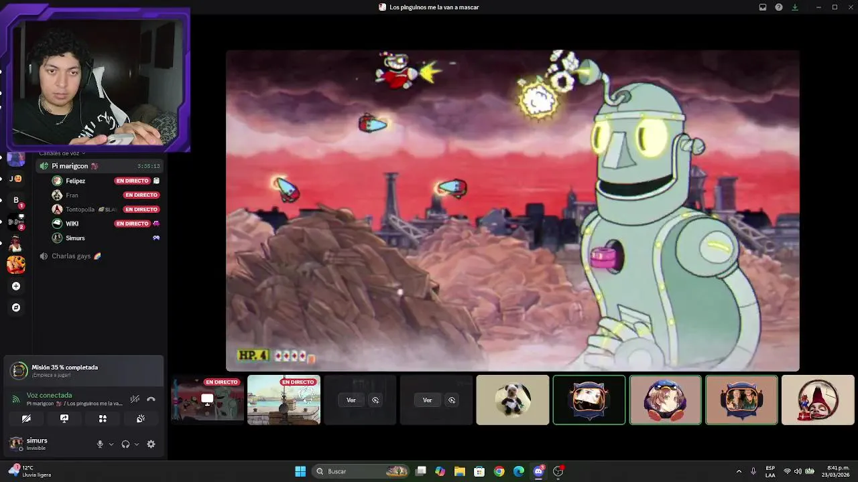This screenshot has width=858, height=482.
Task: Toggle the camera on button
Action: 26,418
